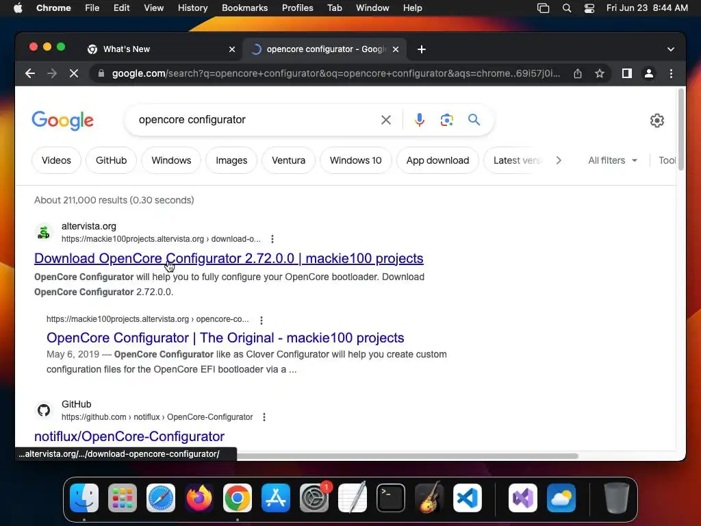Viewport: 701px width, 526px height.
Task: Launch Finder from the dock
Action: click(84, 498)
